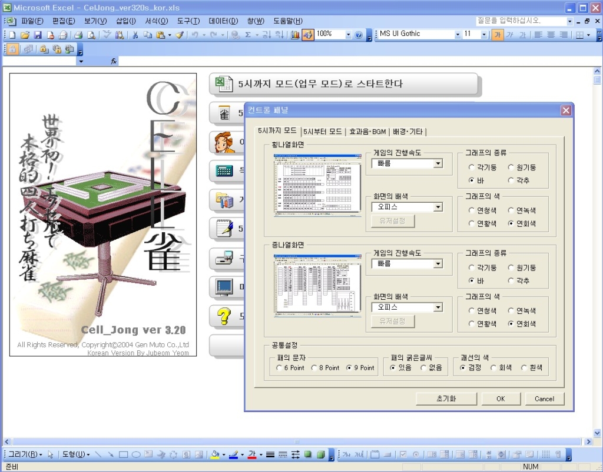Viewport: 603px width, 472px height.
Task: Switch to the 5시부터 모드 tab
Action: pyautogui.click(x=322, y=132)
